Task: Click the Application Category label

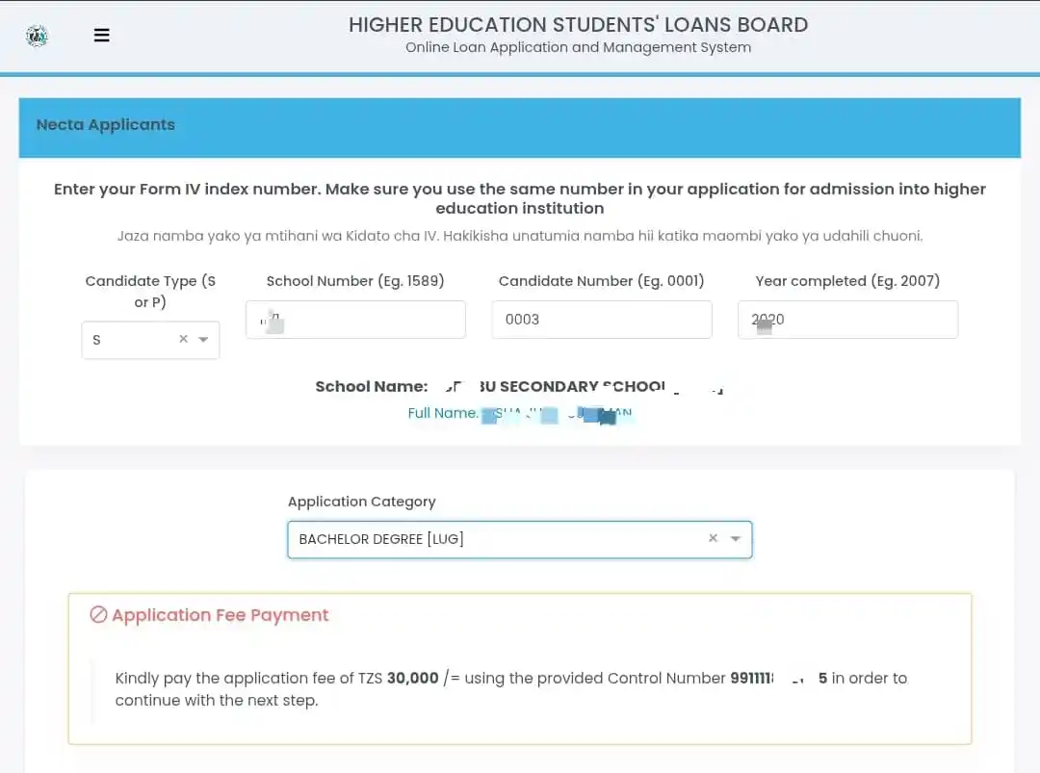Action: 361,502
